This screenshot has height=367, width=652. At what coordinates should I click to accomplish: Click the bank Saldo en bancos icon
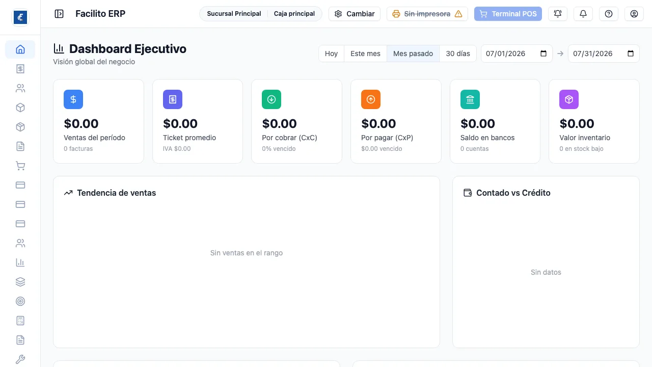(470, 99)
